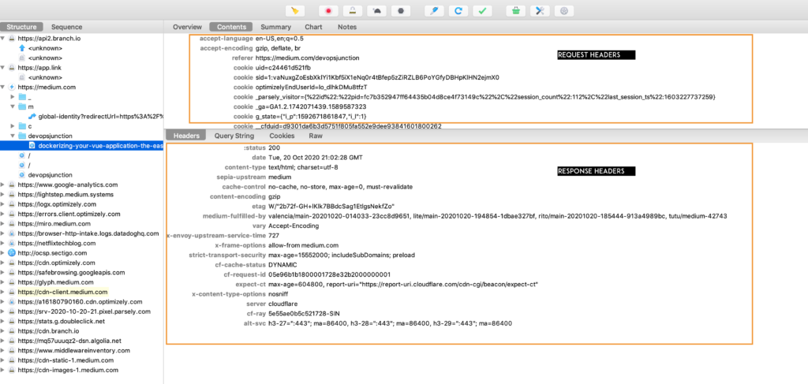
Task: Open the settings gear icon
Action: [x=563, y=11]
